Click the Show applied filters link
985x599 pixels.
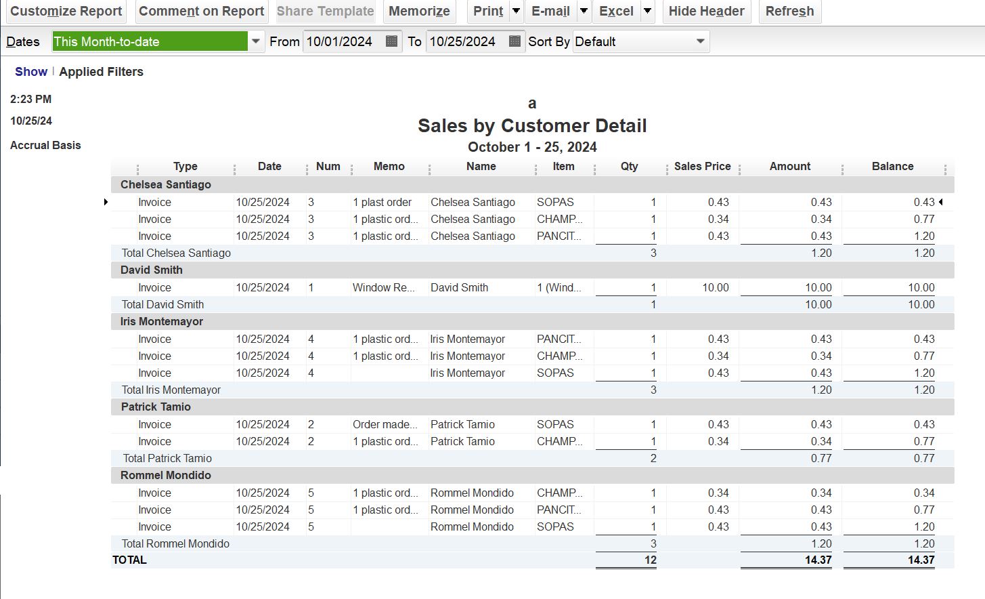pyautogui.click(x=31, y=72)
